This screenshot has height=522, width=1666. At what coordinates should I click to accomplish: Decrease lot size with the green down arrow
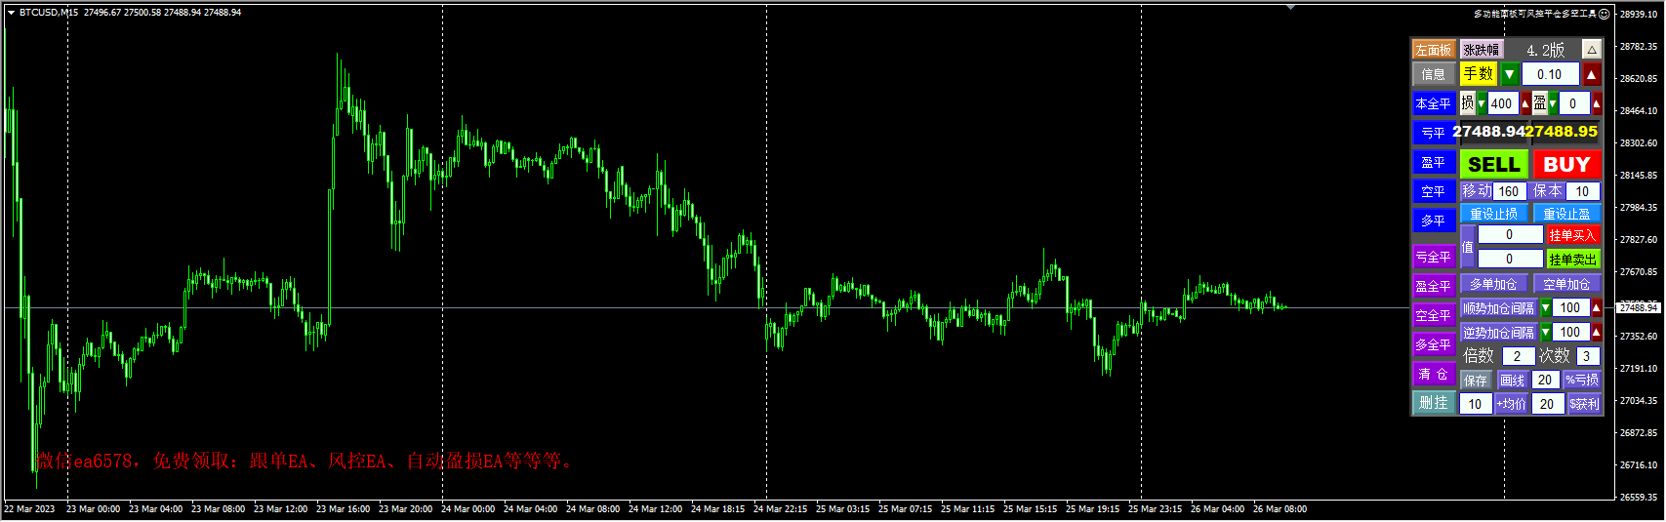1510,74
